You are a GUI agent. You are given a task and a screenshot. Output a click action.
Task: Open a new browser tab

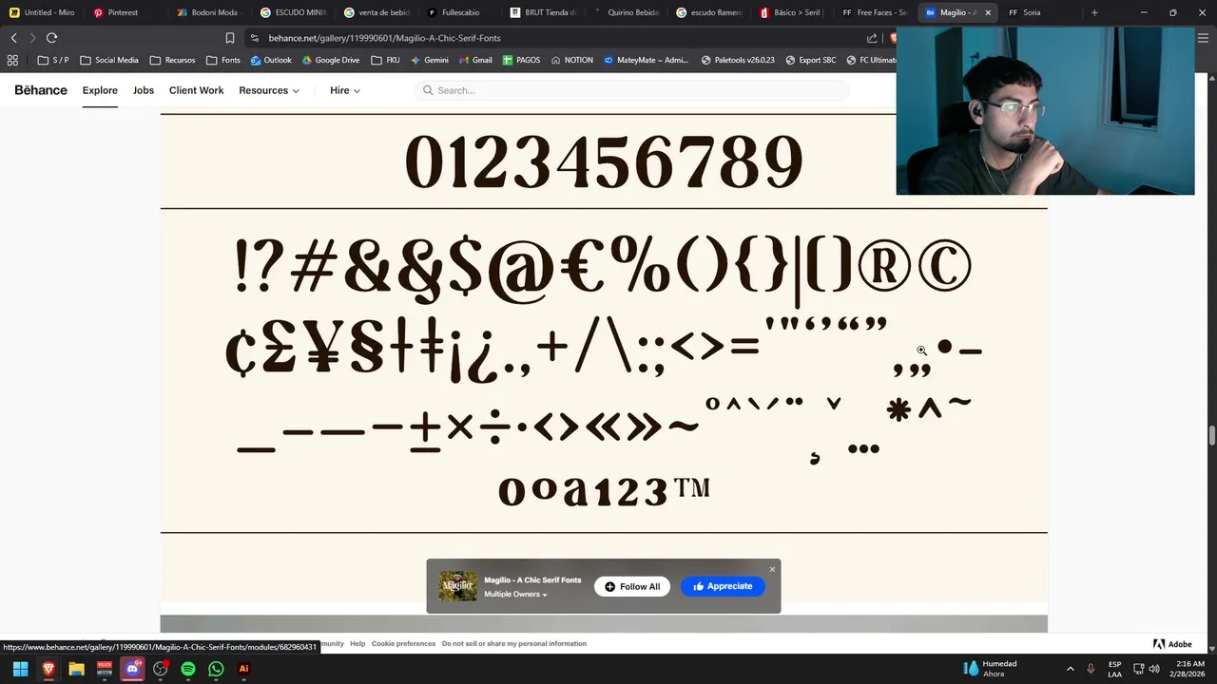(x=1094, y=12)
